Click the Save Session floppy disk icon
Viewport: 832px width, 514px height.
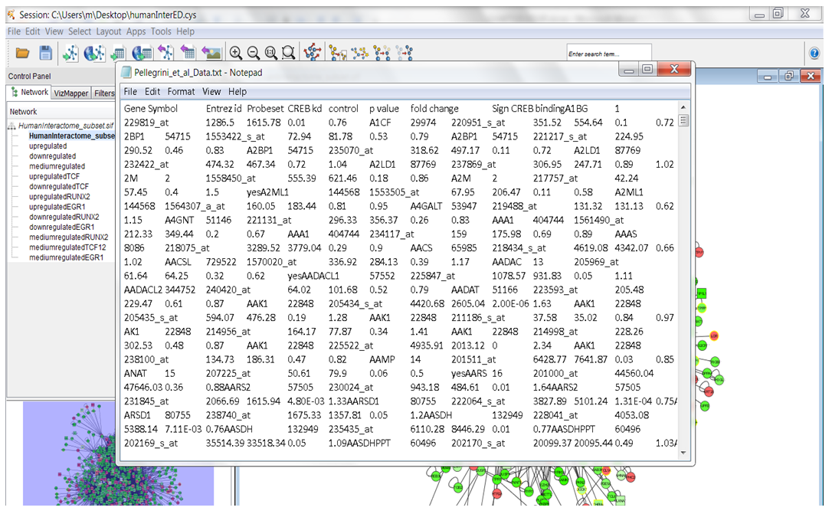[x=45, y=53]
